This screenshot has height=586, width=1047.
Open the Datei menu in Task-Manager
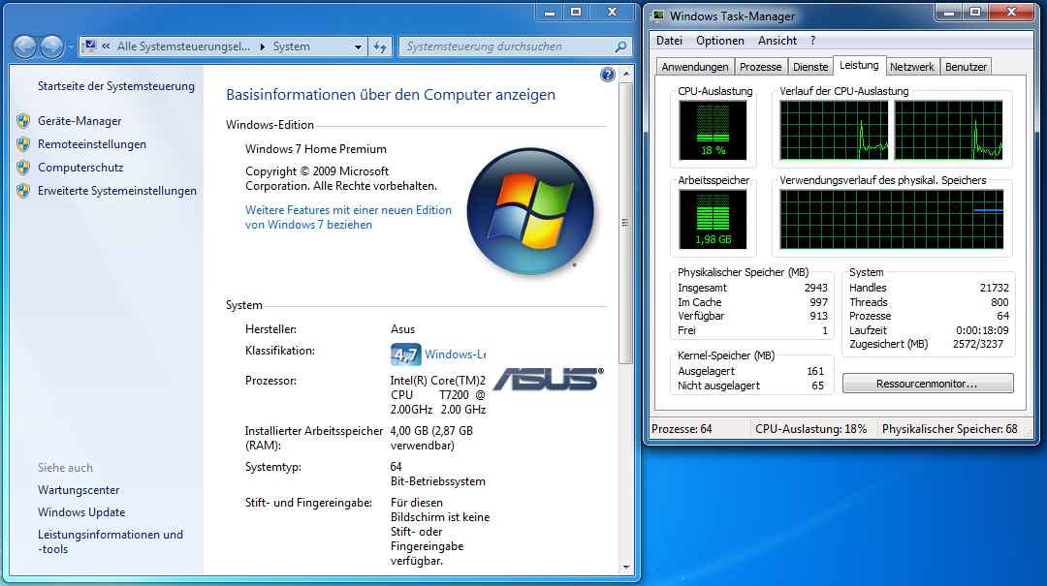point(669,41)
